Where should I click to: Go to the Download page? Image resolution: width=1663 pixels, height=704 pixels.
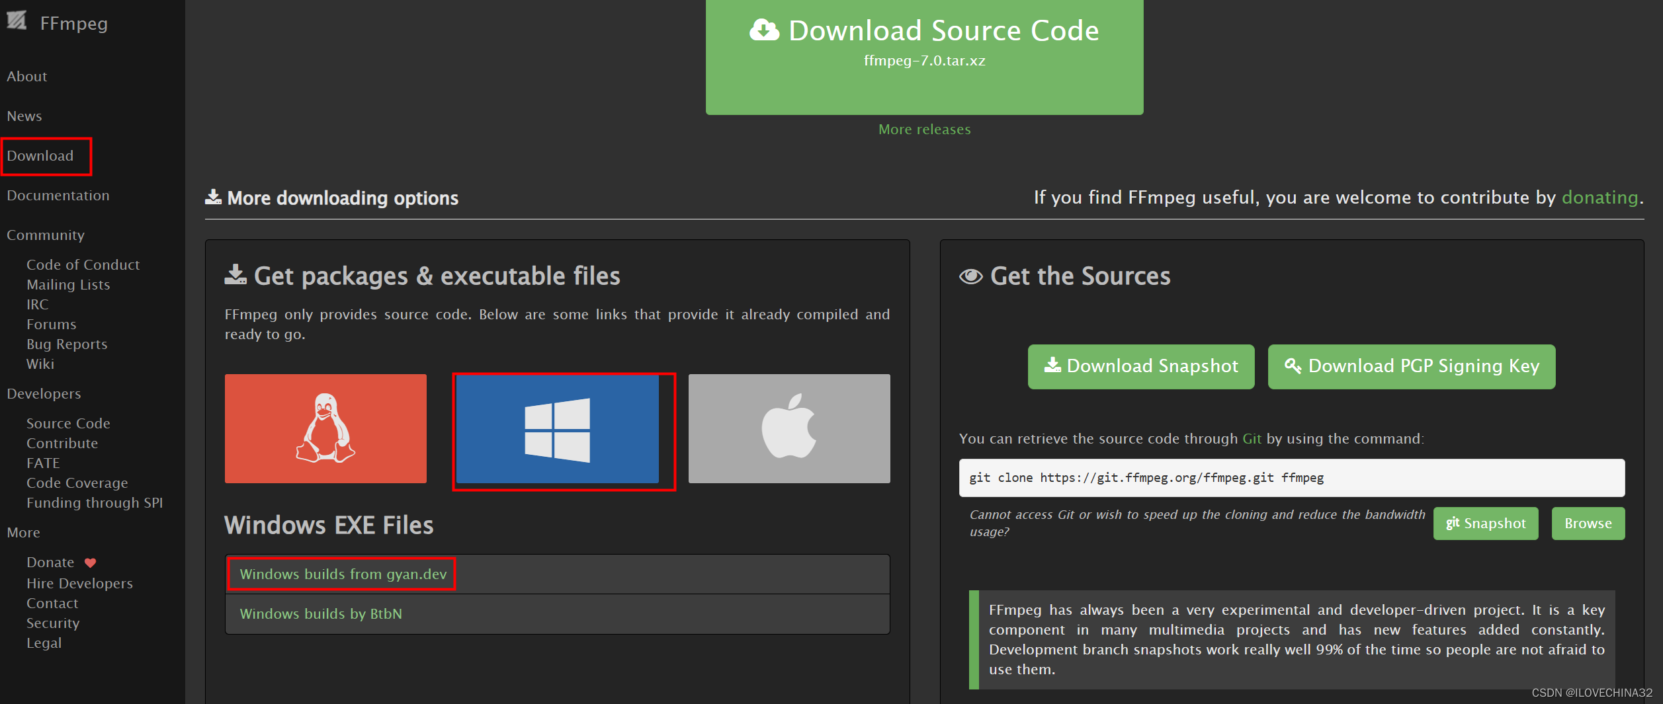(x=40, y=156)
